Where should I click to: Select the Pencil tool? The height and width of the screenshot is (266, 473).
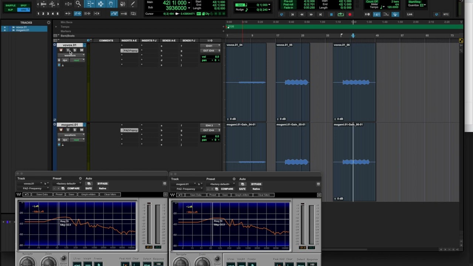[x=133, y=4]
